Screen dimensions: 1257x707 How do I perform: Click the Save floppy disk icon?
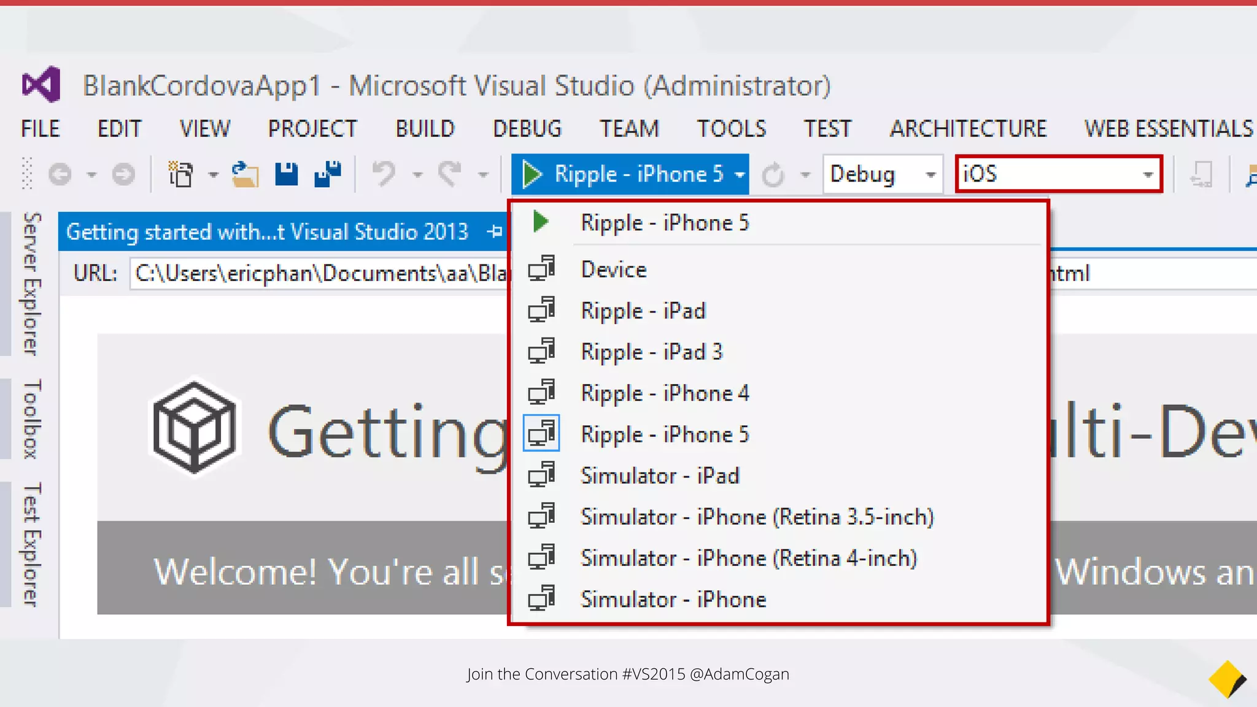click(286, 174)
